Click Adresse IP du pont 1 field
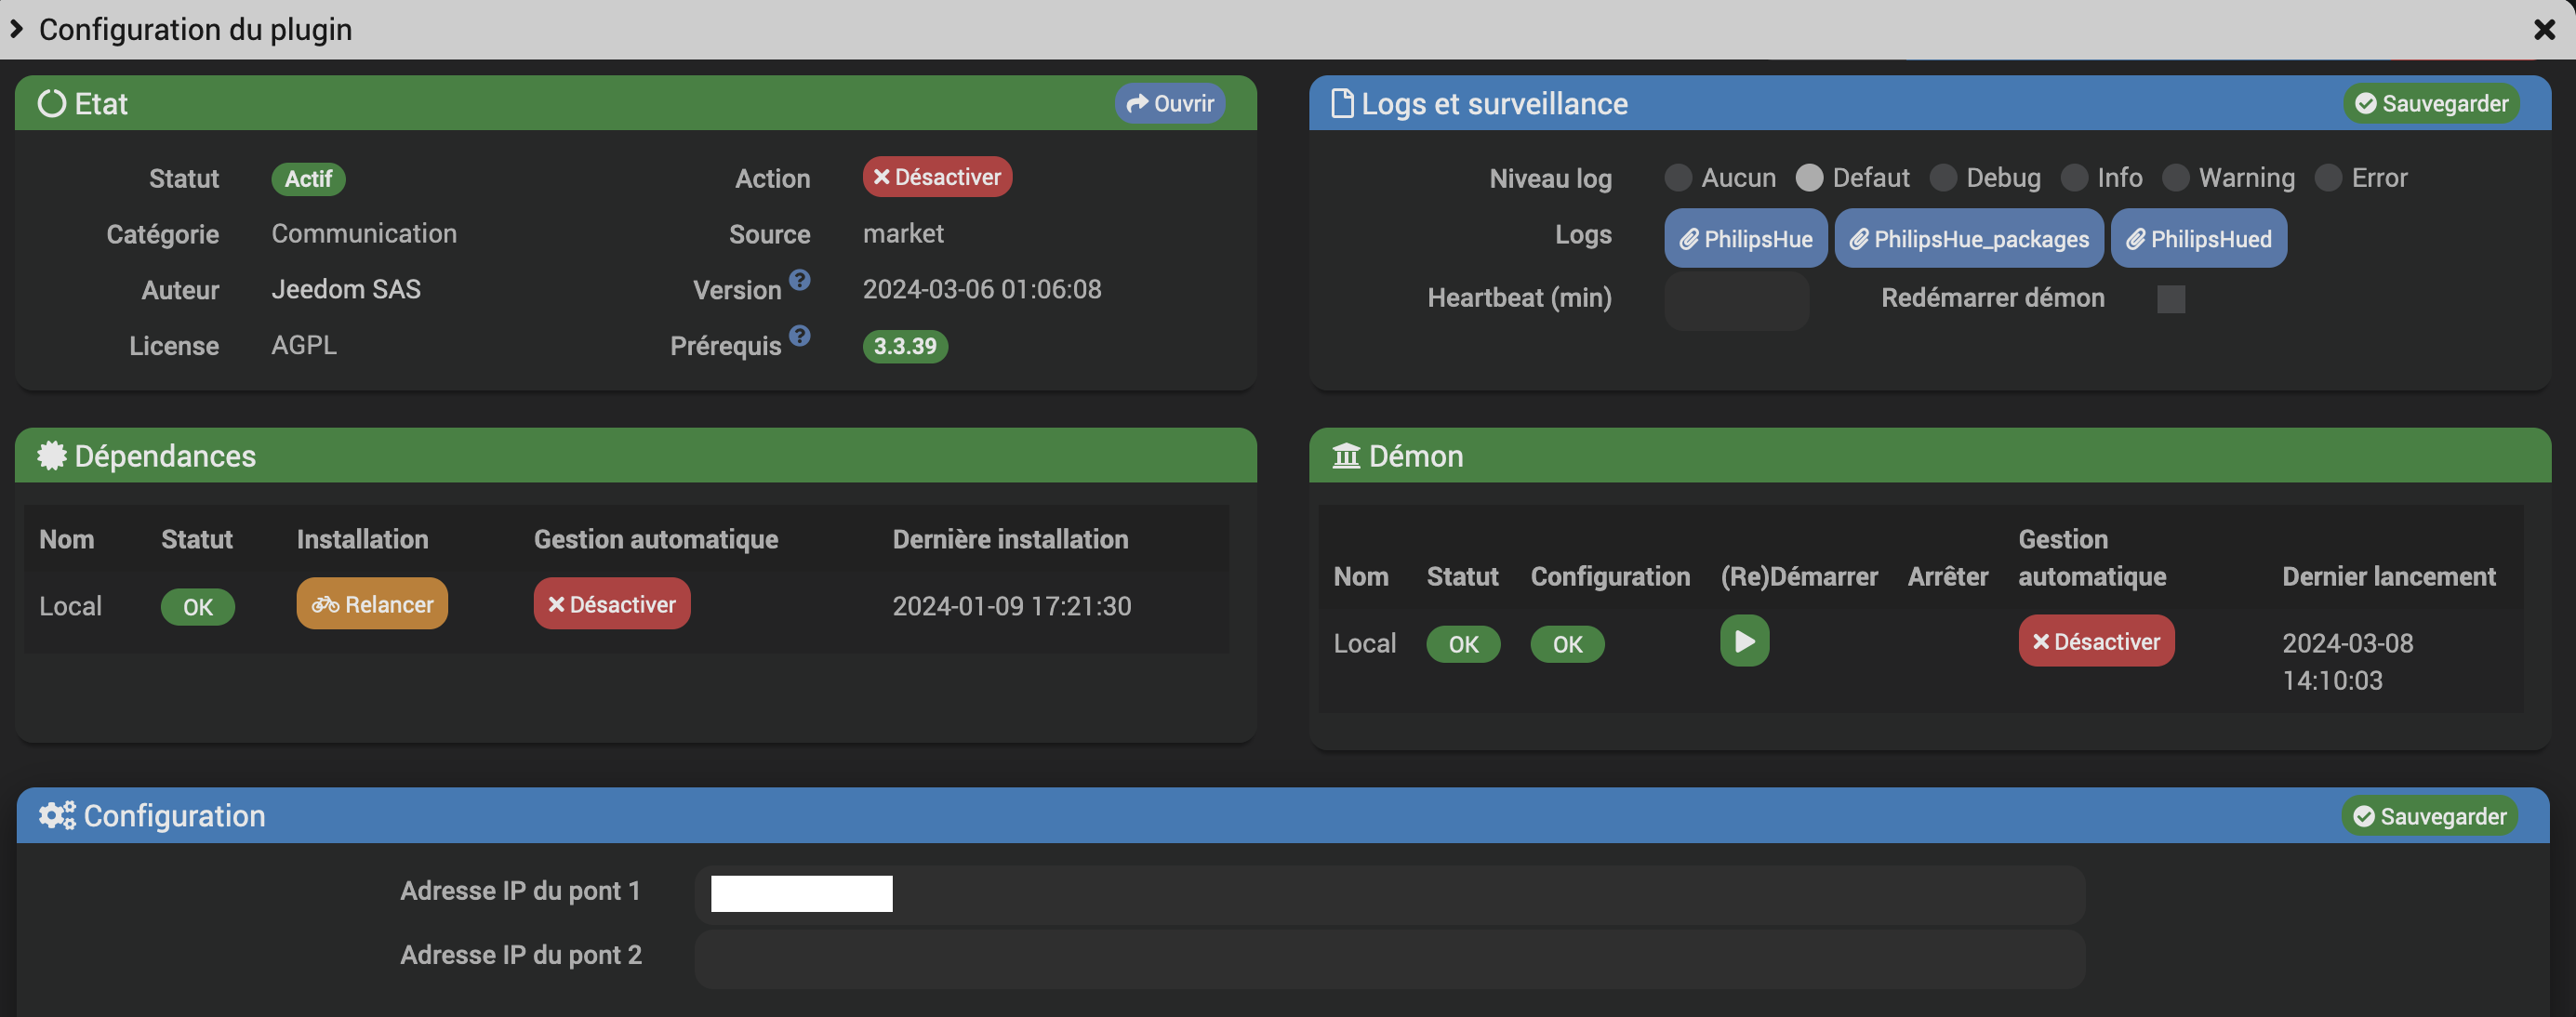 tap(1389, 895)
